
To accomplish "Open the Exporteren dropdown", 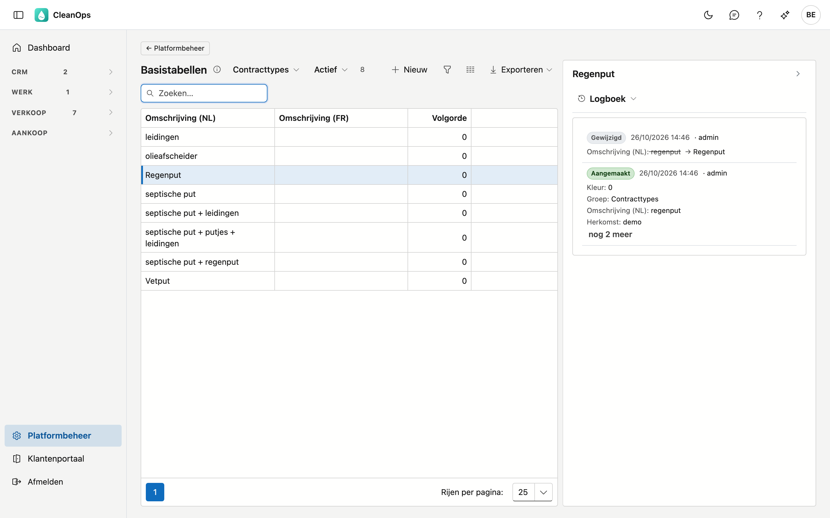I will 521,70.
